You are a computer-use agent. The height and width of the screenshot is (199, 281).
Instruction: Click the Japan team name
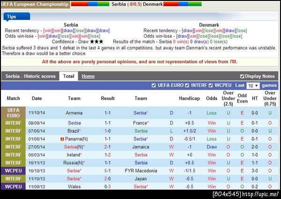[x=140, y=178]
